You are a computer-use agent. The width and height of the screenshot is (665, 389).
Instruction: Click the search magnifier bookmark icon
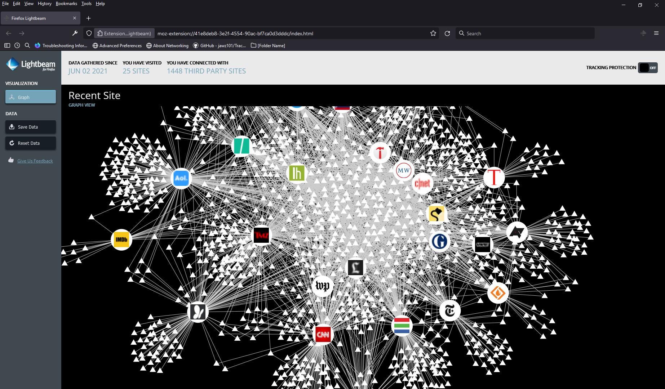(27, 45)
